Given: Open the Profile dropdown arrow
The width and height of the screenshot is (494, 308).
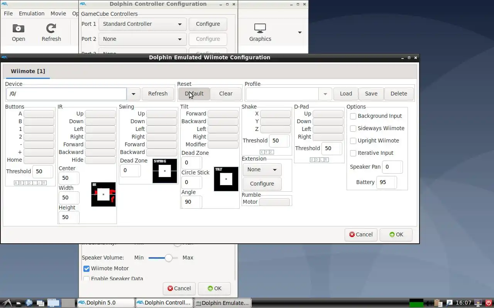Looking at the screenshot, I should [325, 94].
